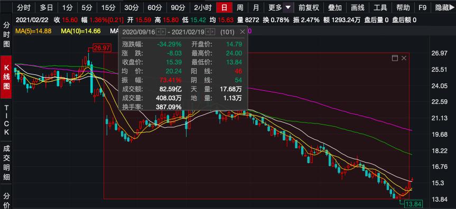The width and height of the screenshot is (456, 209).
Task: Switch to the 周 weekly chart
Action: 240,7
